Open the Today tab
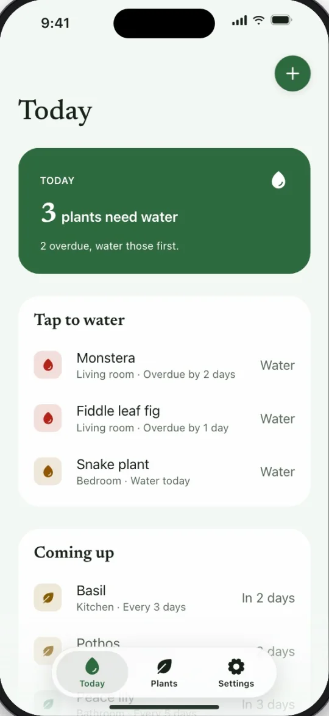 pyautogui.click(x=92, y=673)
